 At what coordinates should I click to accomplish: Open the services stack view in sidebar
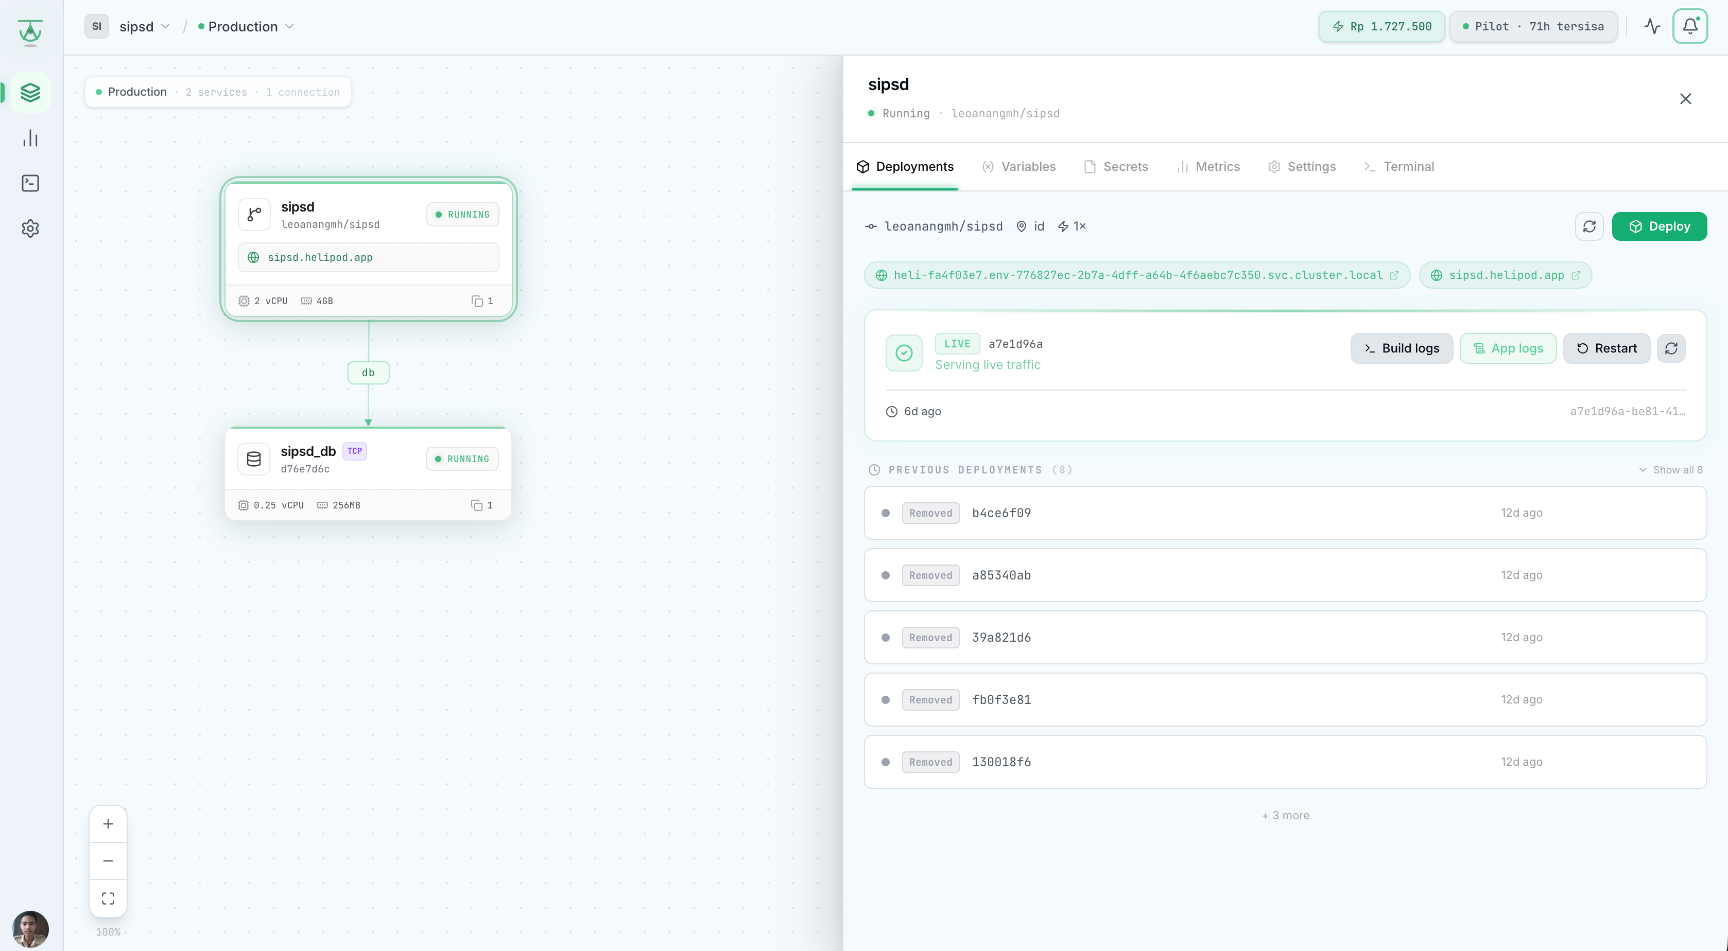pyautogui.click(x=30, y=93)
